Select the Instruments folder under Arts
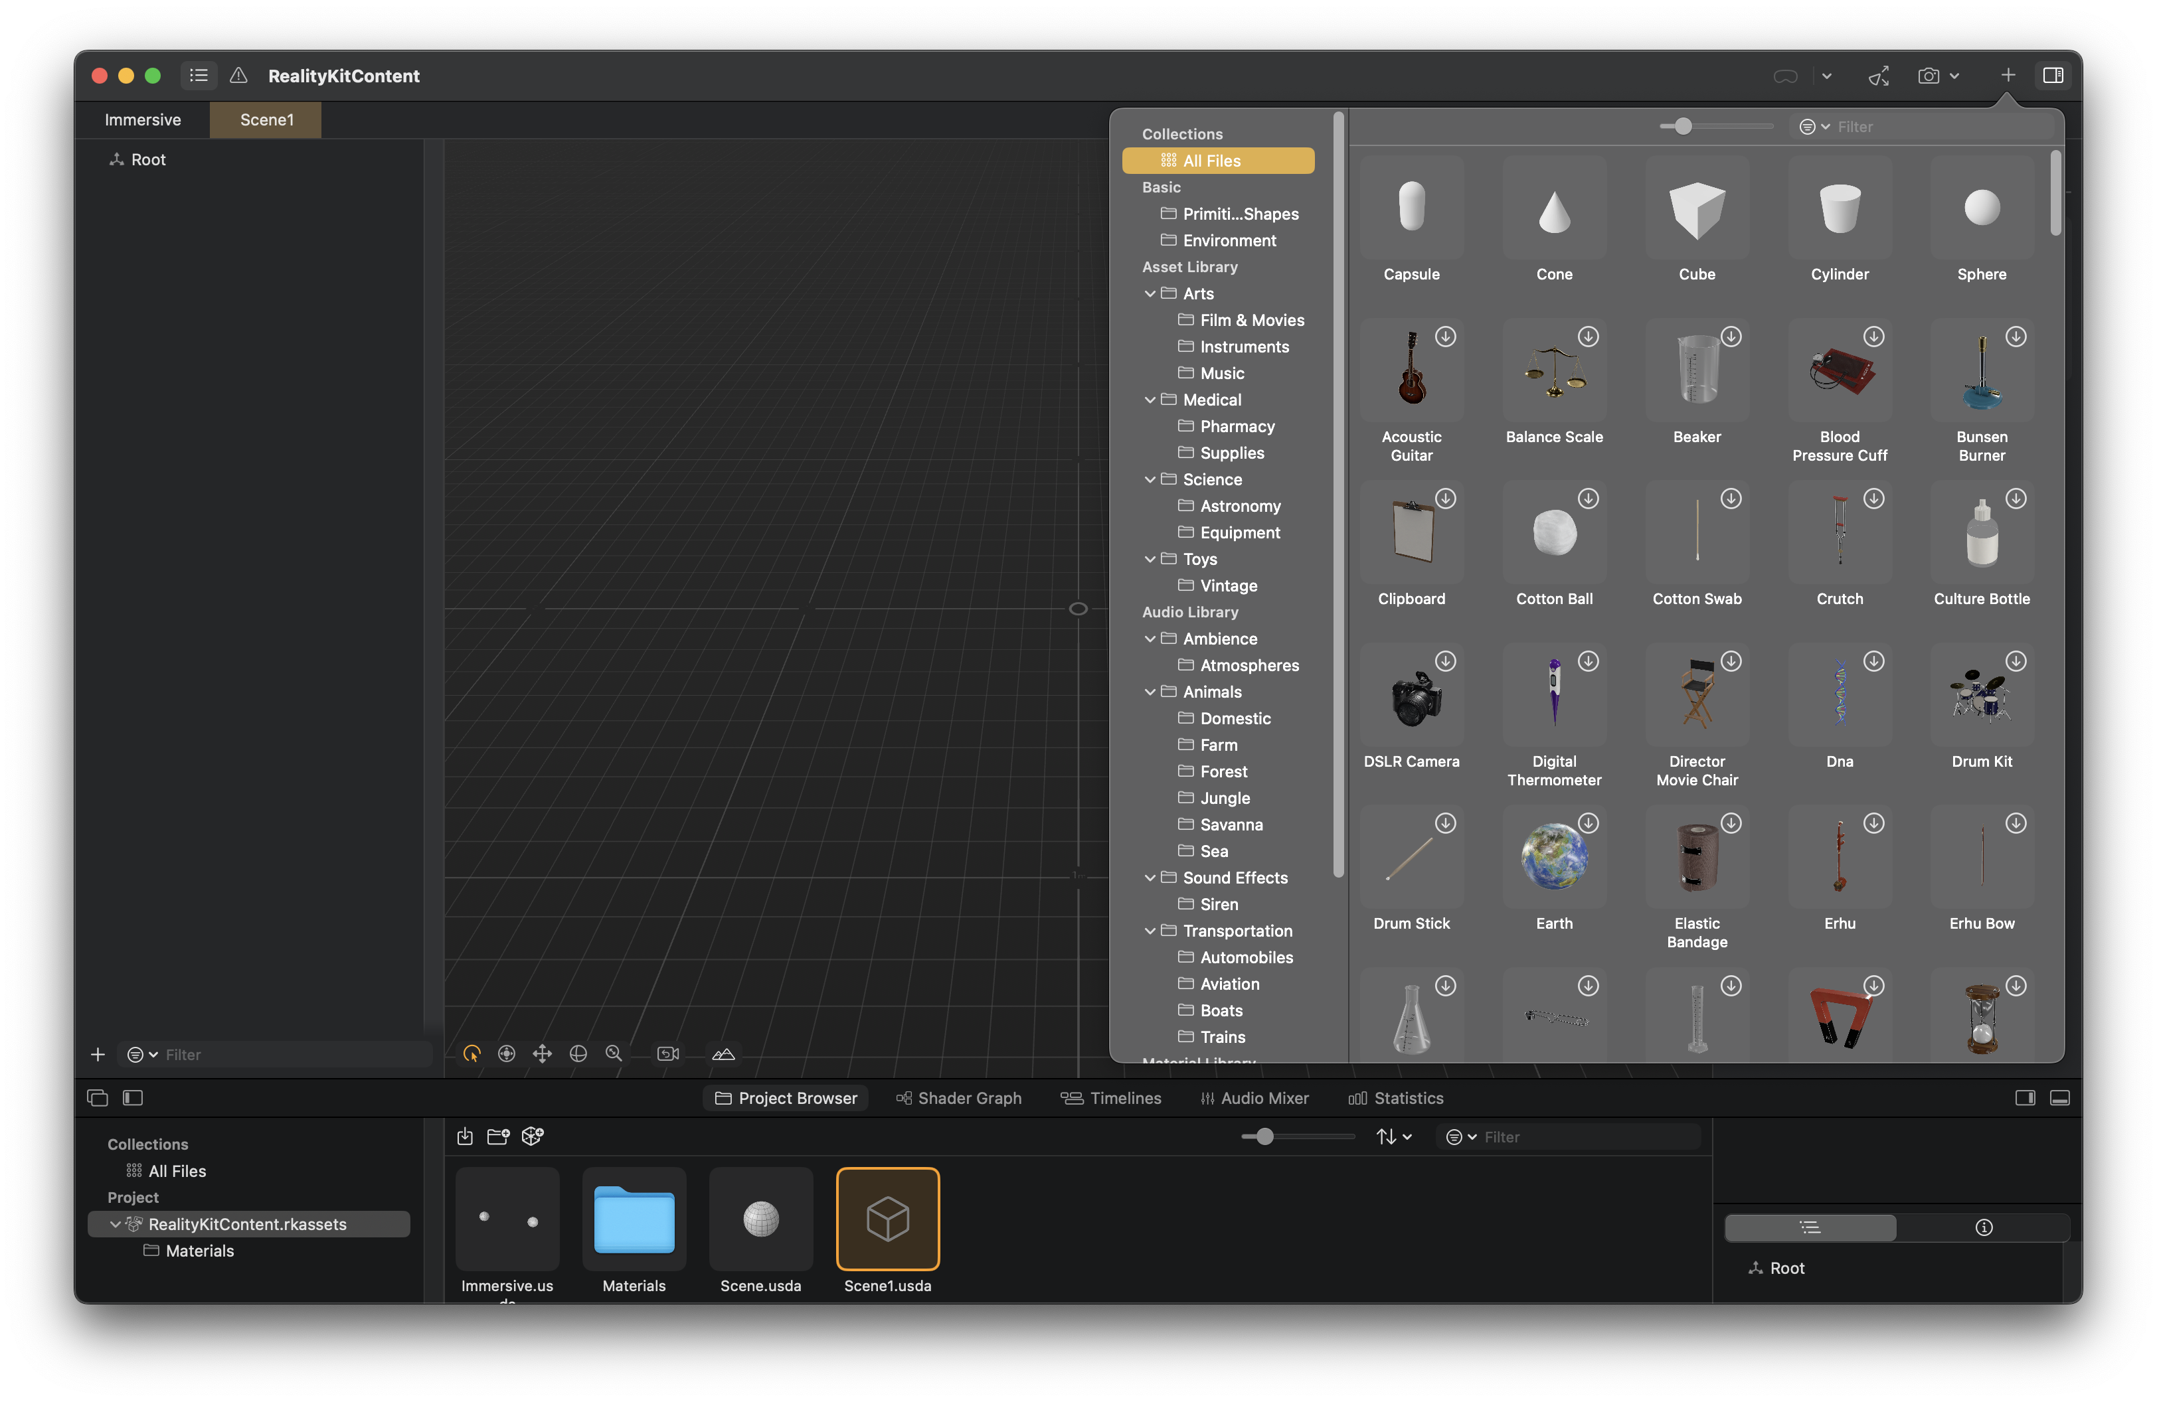2157x1402 pixels. [x=1243, y=347]
